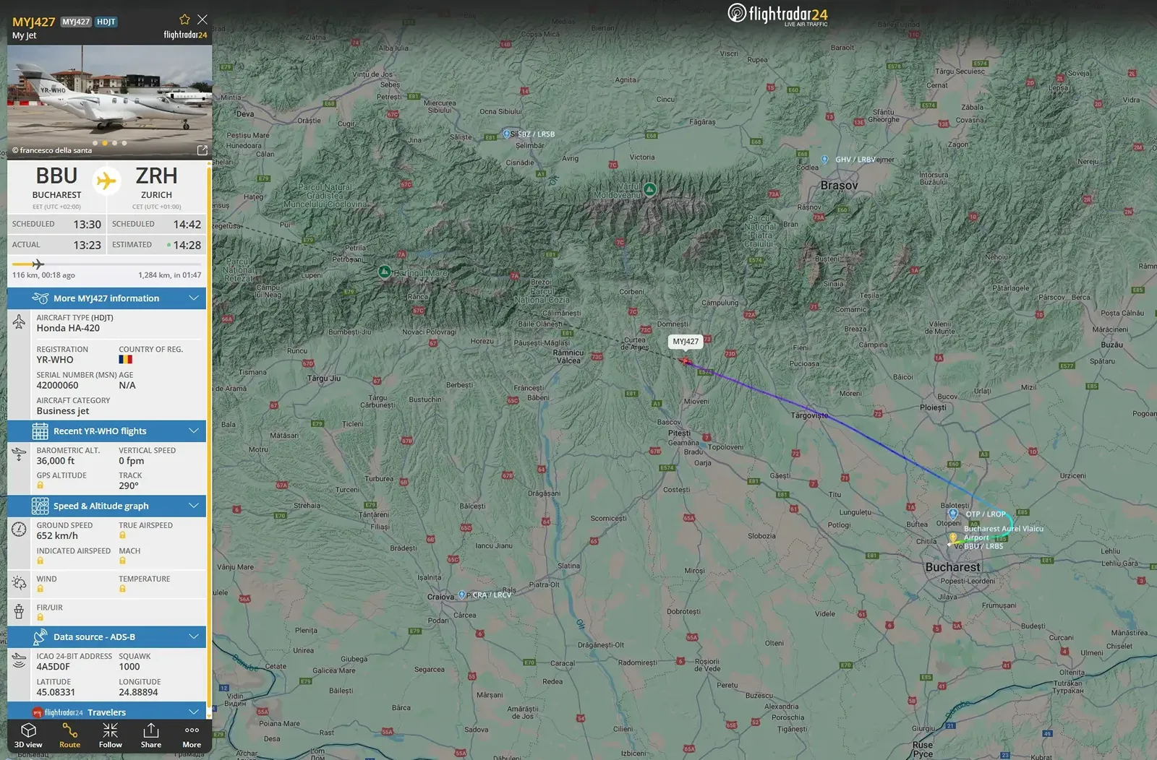Click More MYJ427 information plane icon
This screenshot has height=760, width=1157.
click(x=40, y=298)
